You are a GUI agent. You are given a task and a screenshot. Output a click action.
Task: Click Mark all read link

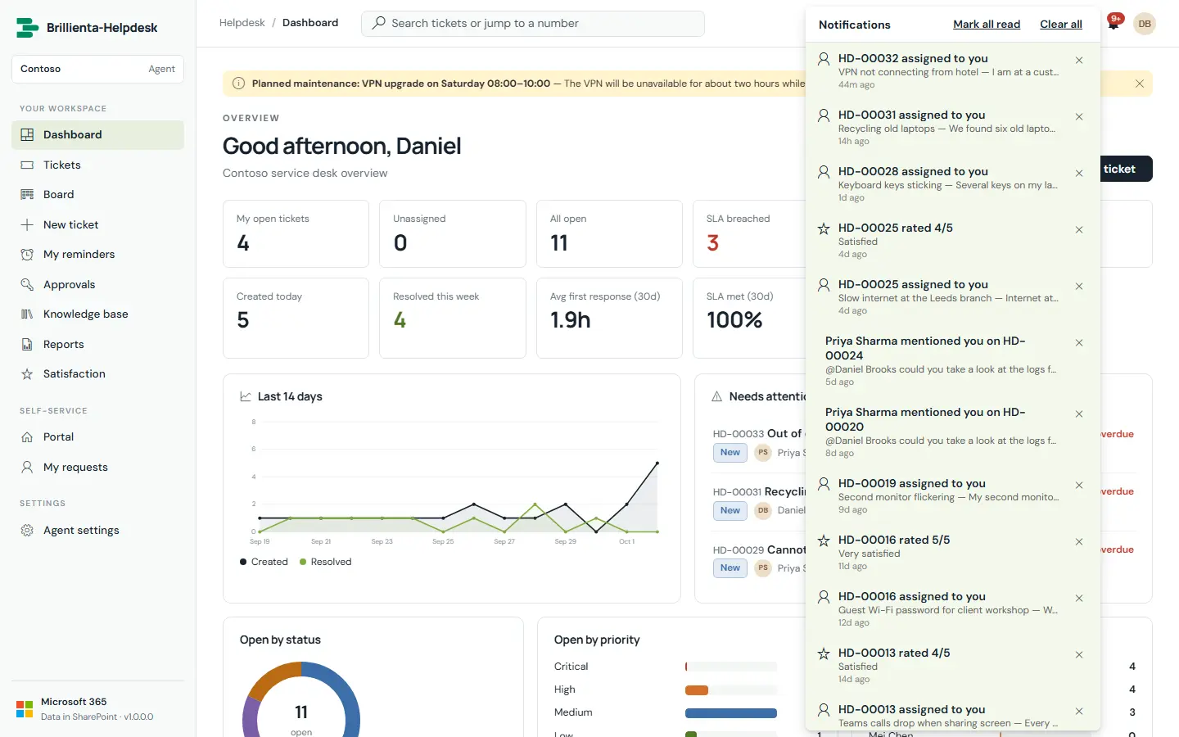point(987,25)
